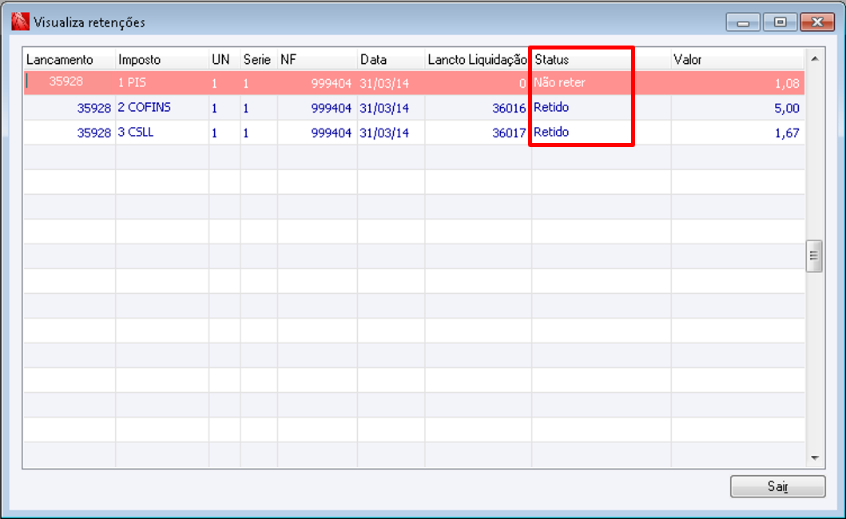The height and width of the screenshot is (519, 846).
Task: Select the '3 CSLL' cell
Action: 162,133
